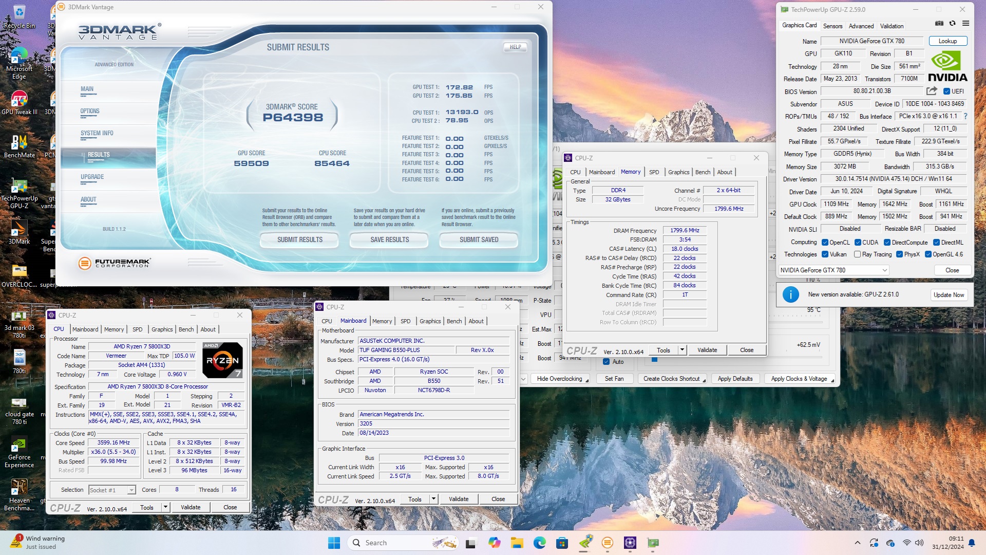
Task: Show hidden system tray icons
Action: pyautogui.click(x=857, y=543)
